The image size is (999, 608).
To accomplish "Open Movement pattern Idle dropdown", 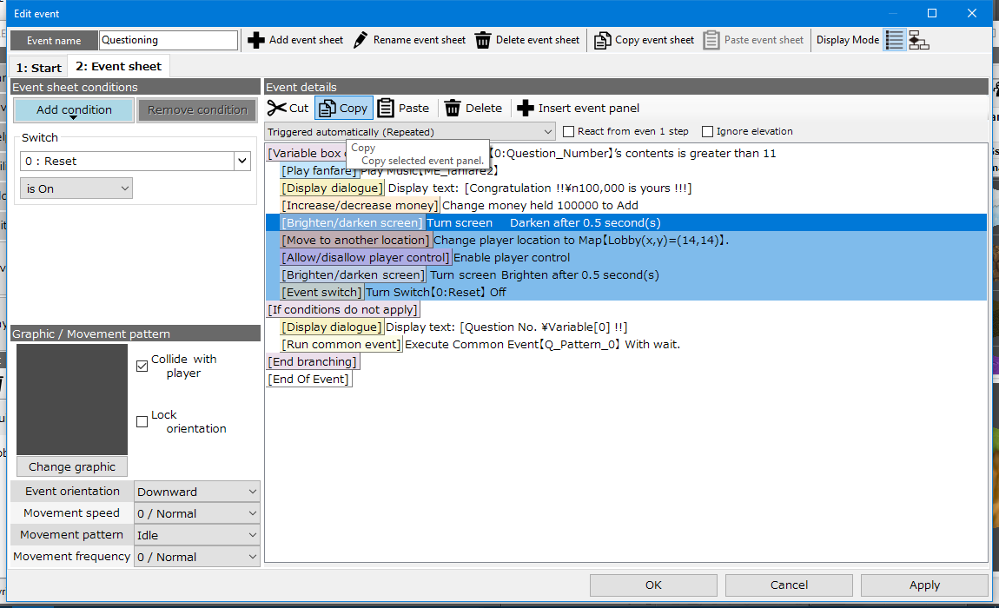I will pyautogui.click(x=197, y=535).
